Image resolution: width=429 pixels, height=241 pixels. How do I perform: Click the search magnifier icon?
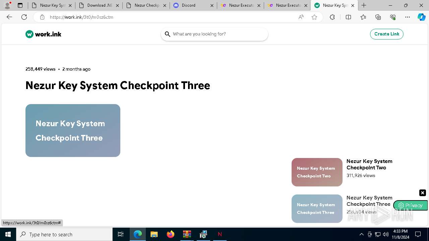pos(168,34)
